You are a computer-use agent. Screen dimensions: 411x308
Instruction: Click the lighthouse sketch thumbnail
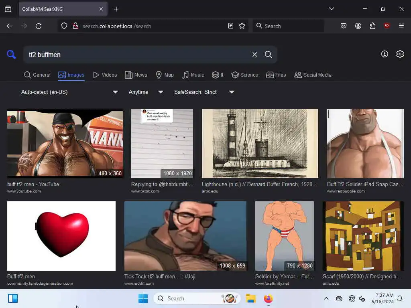260,144
